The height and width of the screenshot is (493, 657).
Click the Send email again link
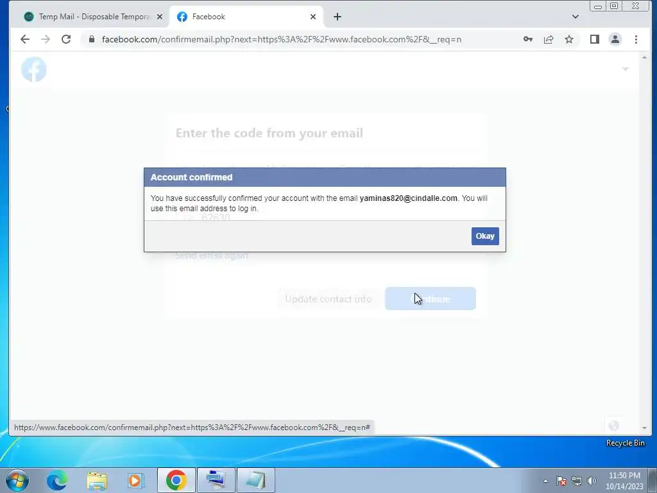(x=211, y=255)
